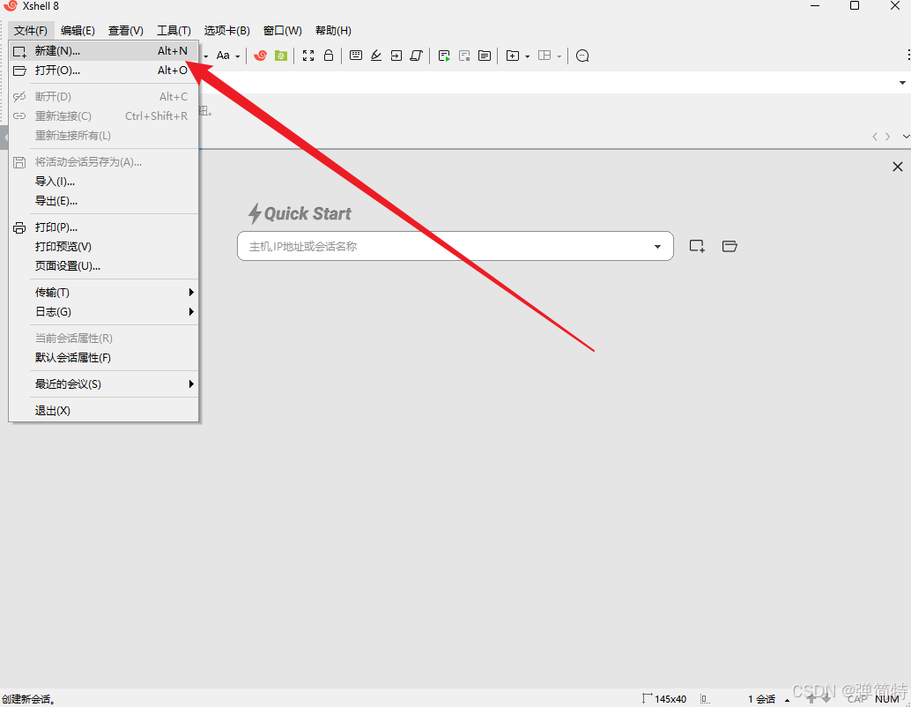Click the 1 会话 session count status

point(762,699)
